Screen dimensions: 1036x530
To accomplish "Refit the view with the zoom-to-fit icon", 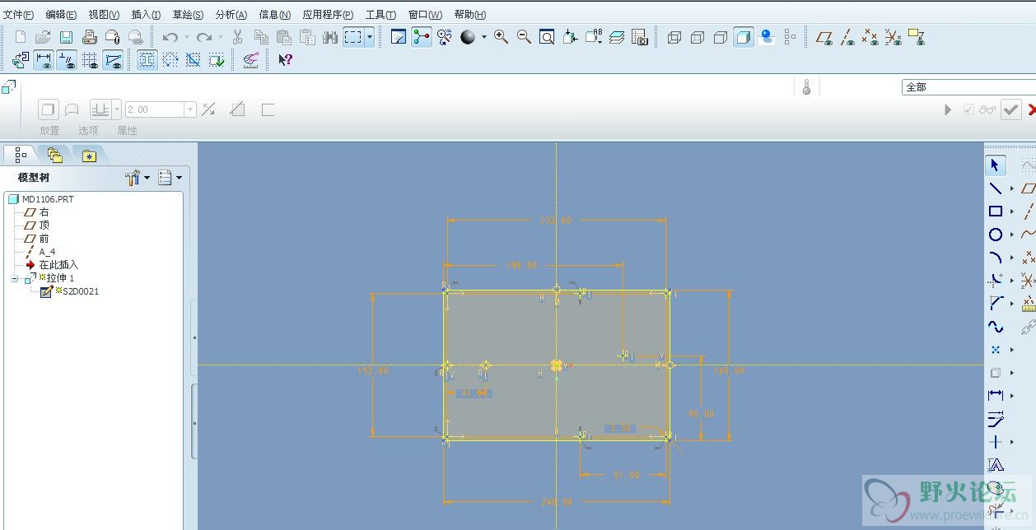I will (547, 37).
